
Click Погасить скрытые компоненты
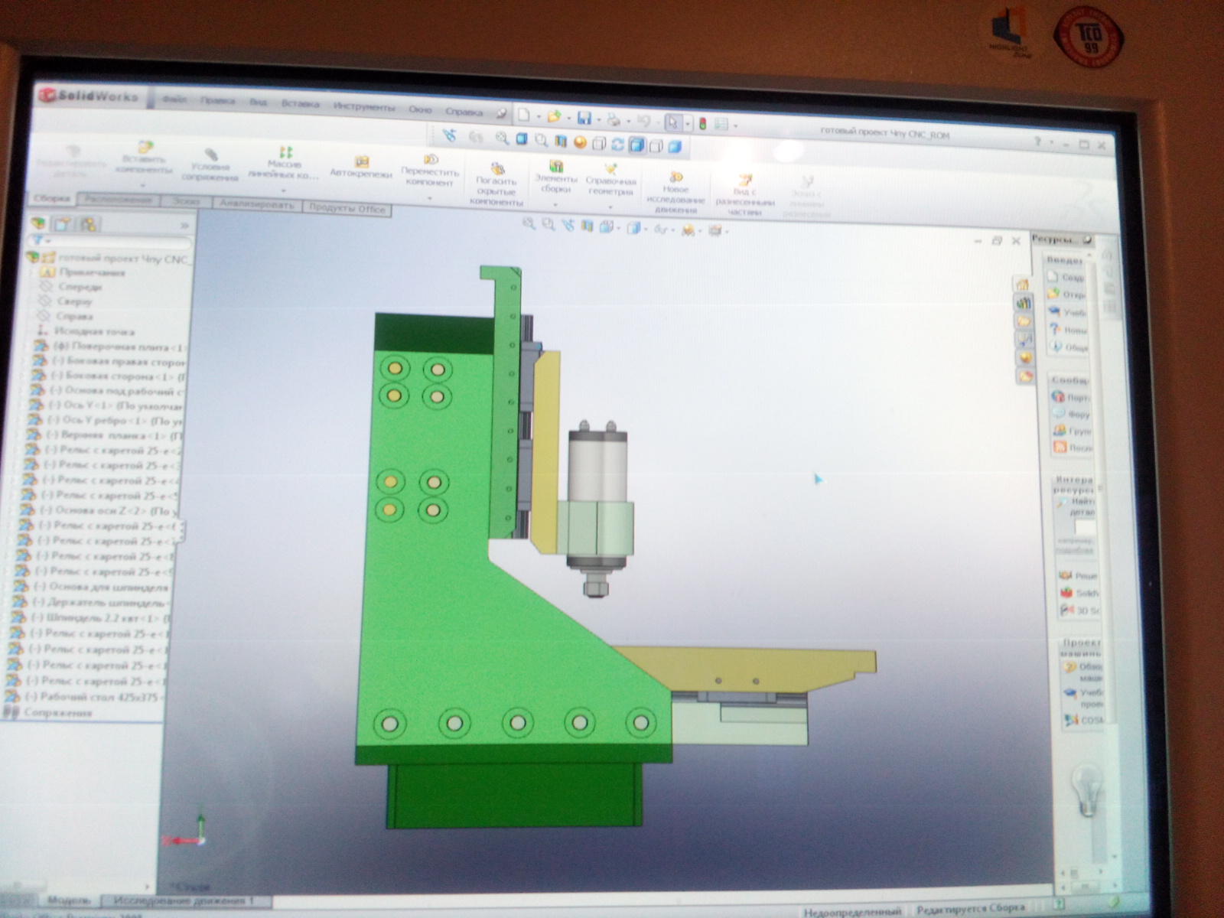(x=496, y=184)
